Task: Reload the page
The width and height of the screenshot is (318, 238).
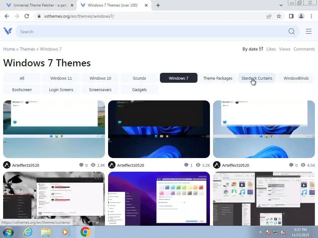Action: (27, 16)
